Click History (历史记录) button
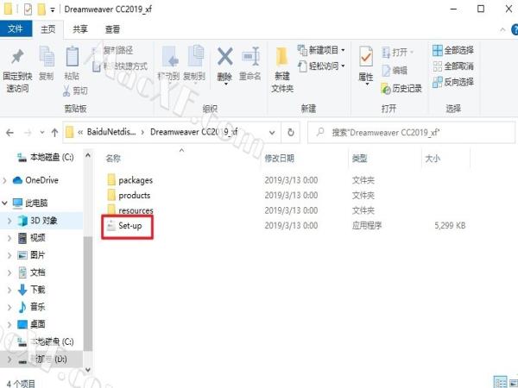The image size is (518, 388). (401, 89)
